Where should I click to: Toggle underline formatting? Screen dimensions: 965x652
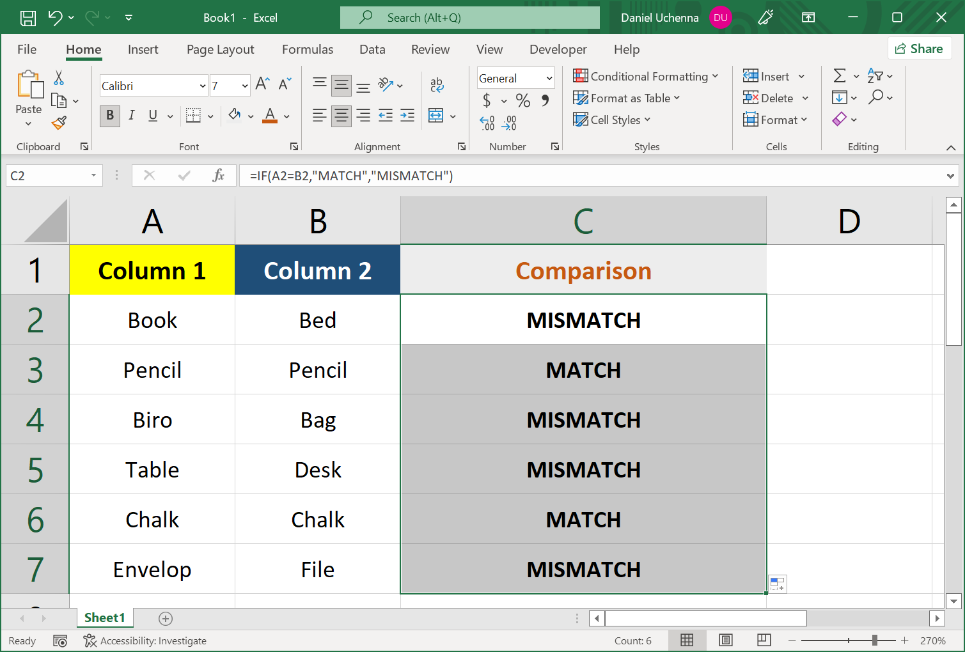(x=152, y=116)
